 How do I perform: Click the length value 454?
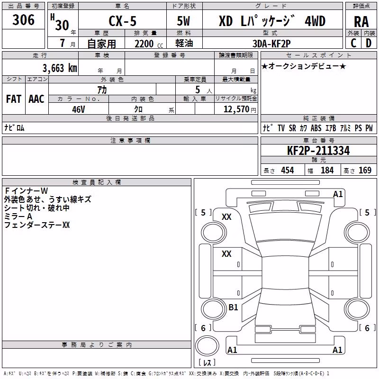(288, 170)
